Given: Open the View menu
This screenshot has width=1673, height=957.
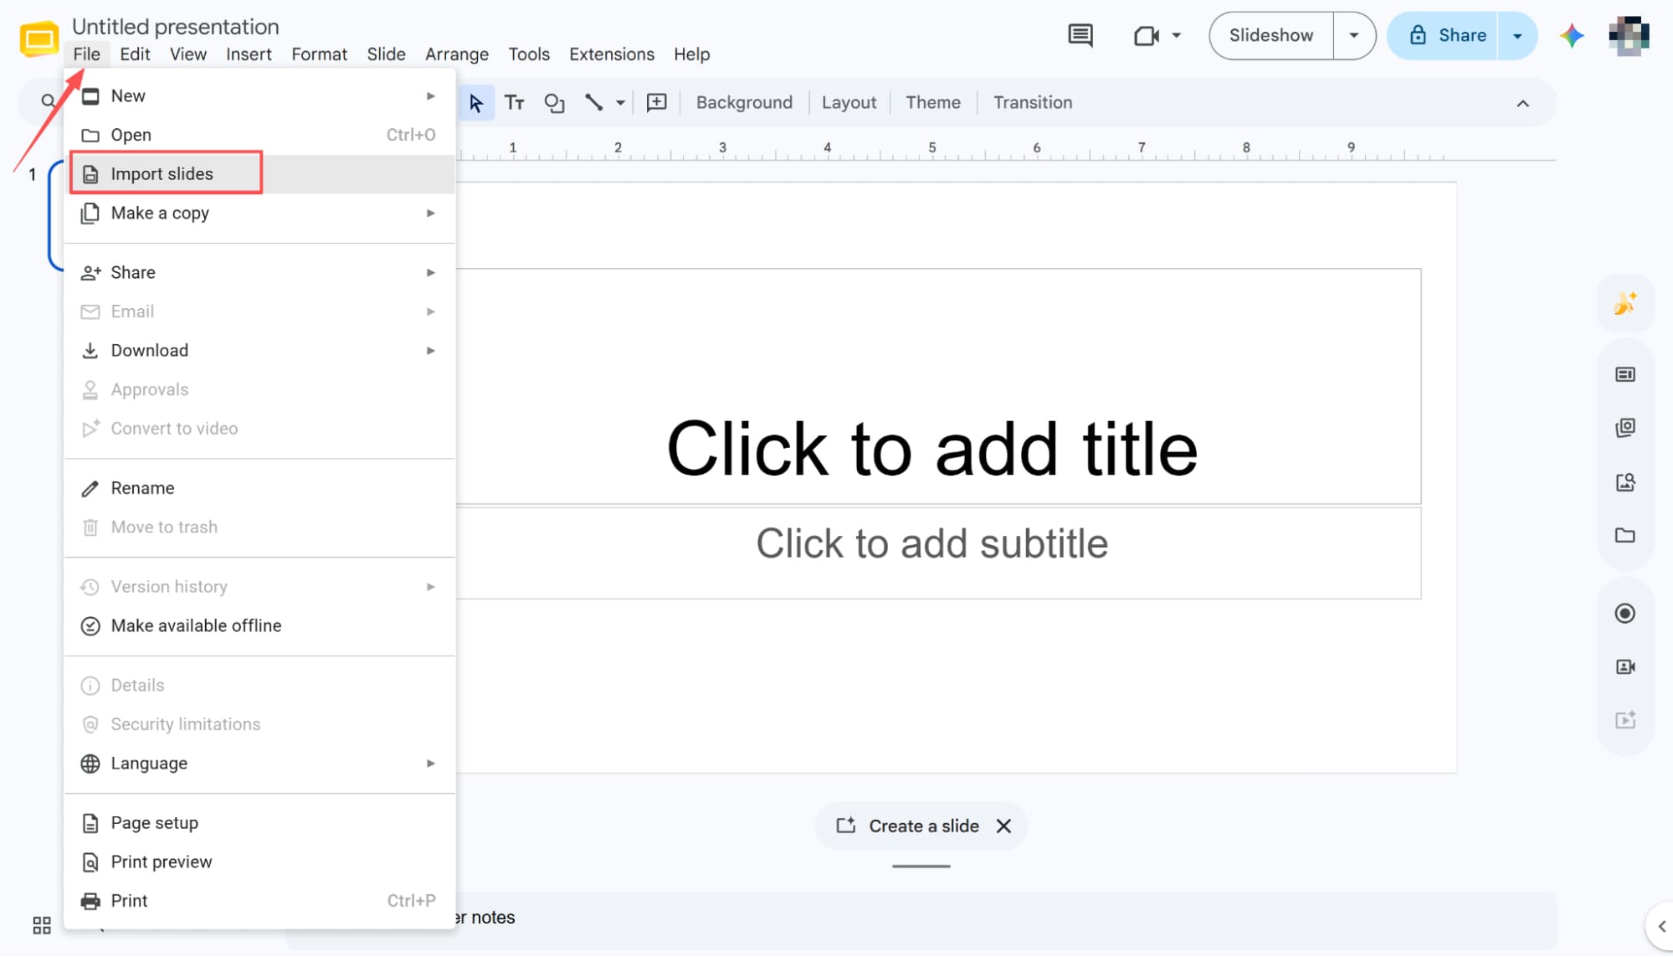Looking at the screenshot, I should click(x=188, y=54).
